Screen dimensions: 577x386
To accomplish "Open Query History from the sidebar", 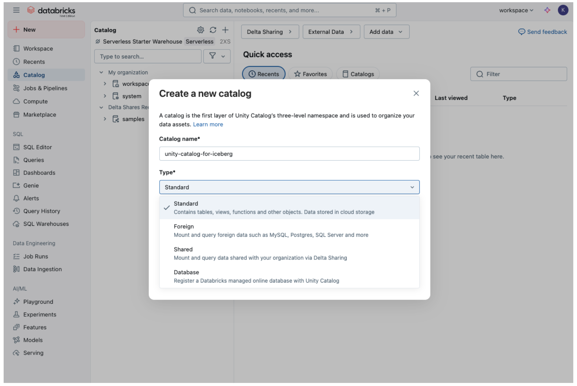I will pyautogui.click(x=42, y=211).
